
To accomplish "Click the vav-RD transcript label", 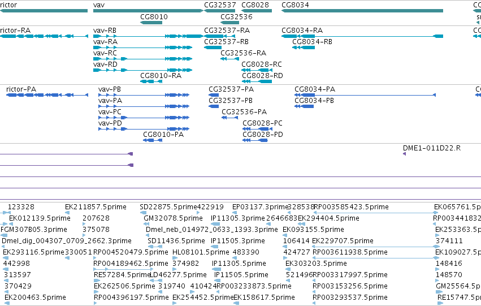I will coord(105,64).
